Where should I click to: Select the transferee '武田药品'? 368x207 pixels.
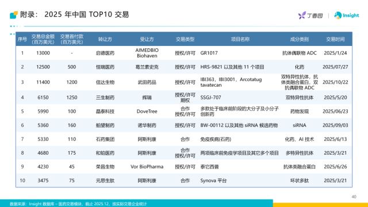[x=147, y=82]
